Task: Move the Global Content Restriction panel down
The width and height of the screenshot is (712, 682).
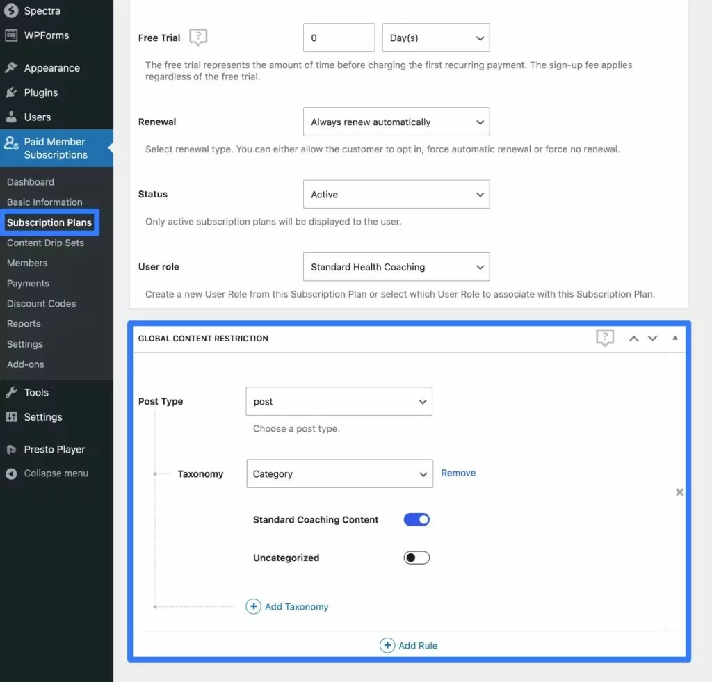Action: coord(652,339)
